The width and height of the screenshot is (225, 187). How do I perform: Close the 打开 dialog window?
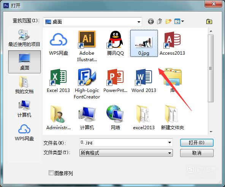(x=214, y=3)
